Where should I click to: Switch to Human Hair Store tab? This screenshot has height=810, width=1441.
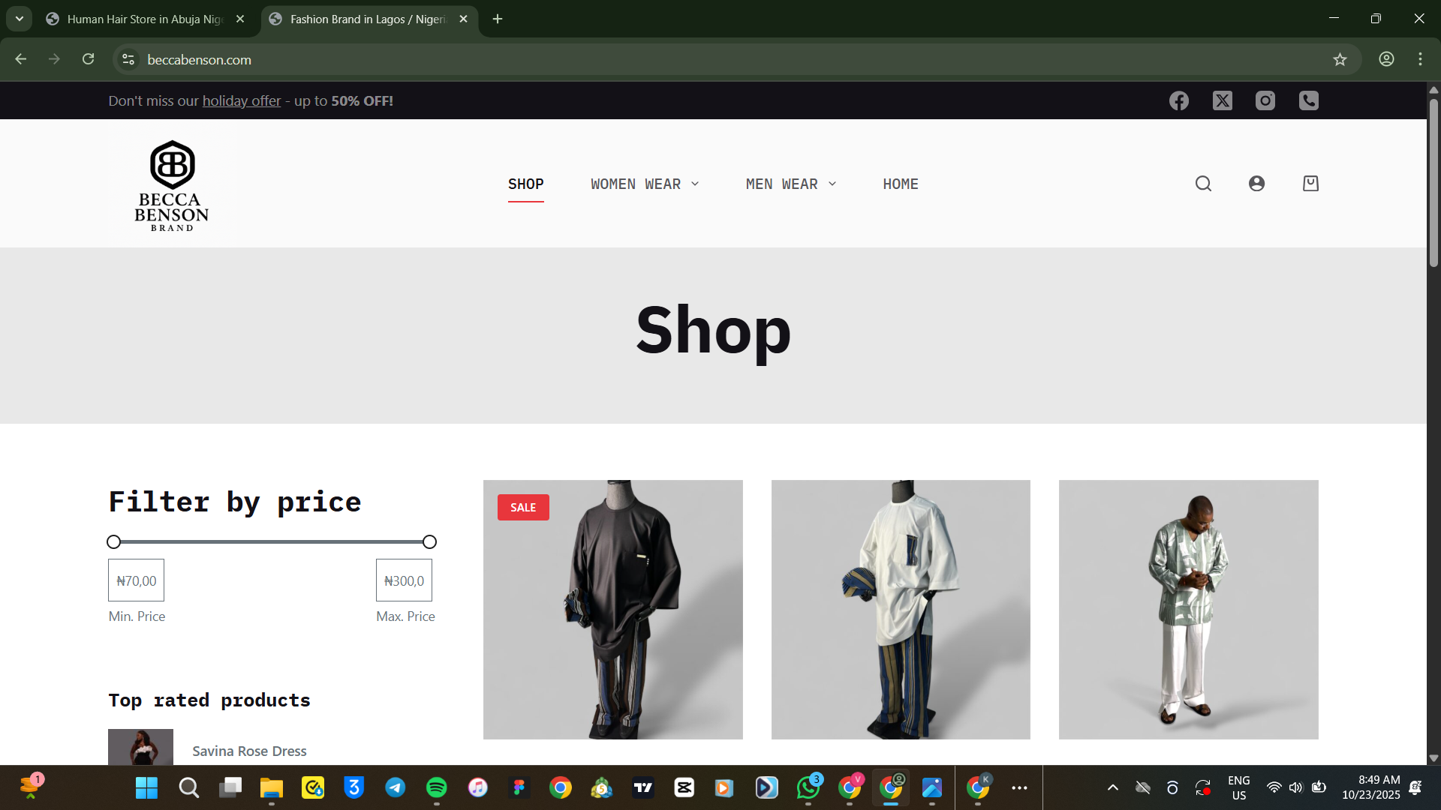tap(145, 19)
